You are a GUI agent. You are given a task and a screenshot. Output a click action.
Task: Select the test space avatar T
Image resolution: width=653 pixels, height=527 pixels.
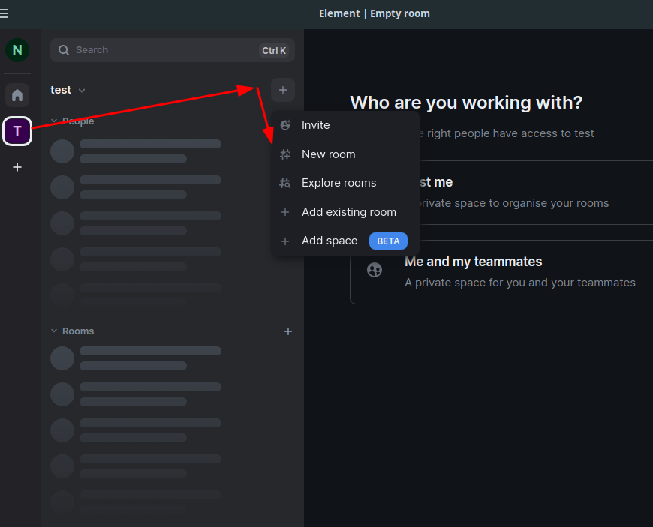17,131
